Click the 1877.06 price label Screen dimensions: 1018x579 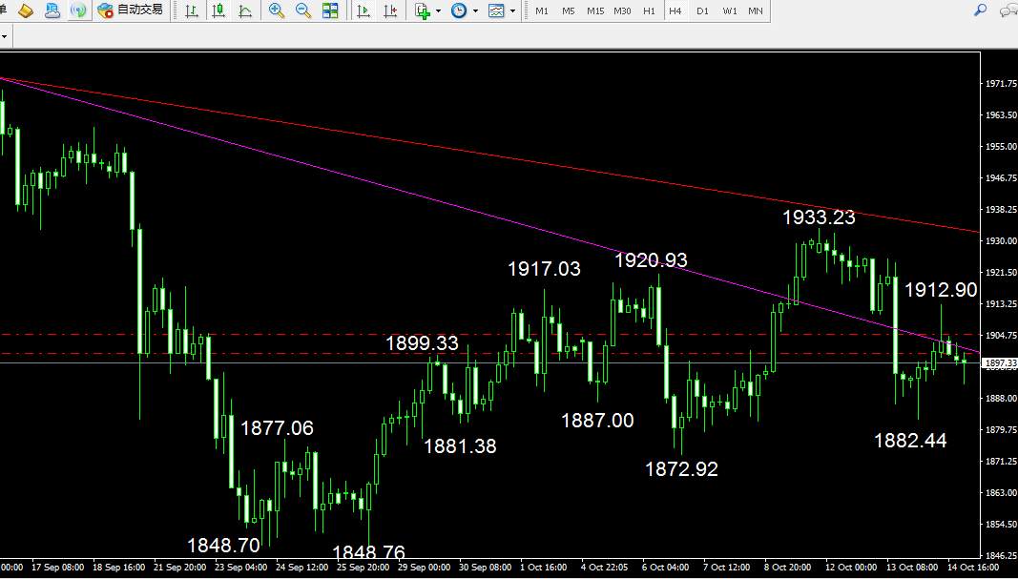[x=277, y=427]
